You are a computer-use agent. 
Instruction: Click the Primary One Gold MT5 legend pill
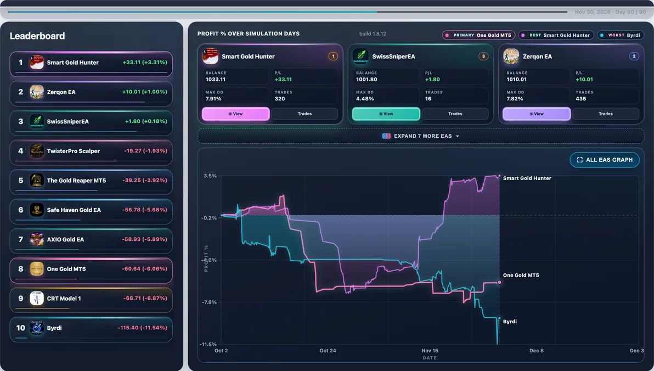pos(479,35)
